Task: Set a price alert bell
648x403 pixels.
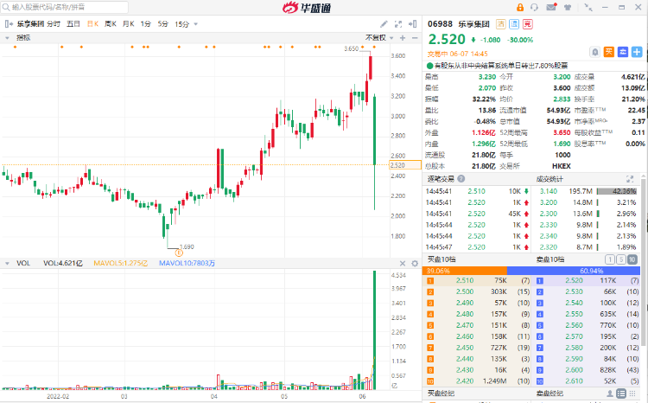Action: [x=594, y=52]
